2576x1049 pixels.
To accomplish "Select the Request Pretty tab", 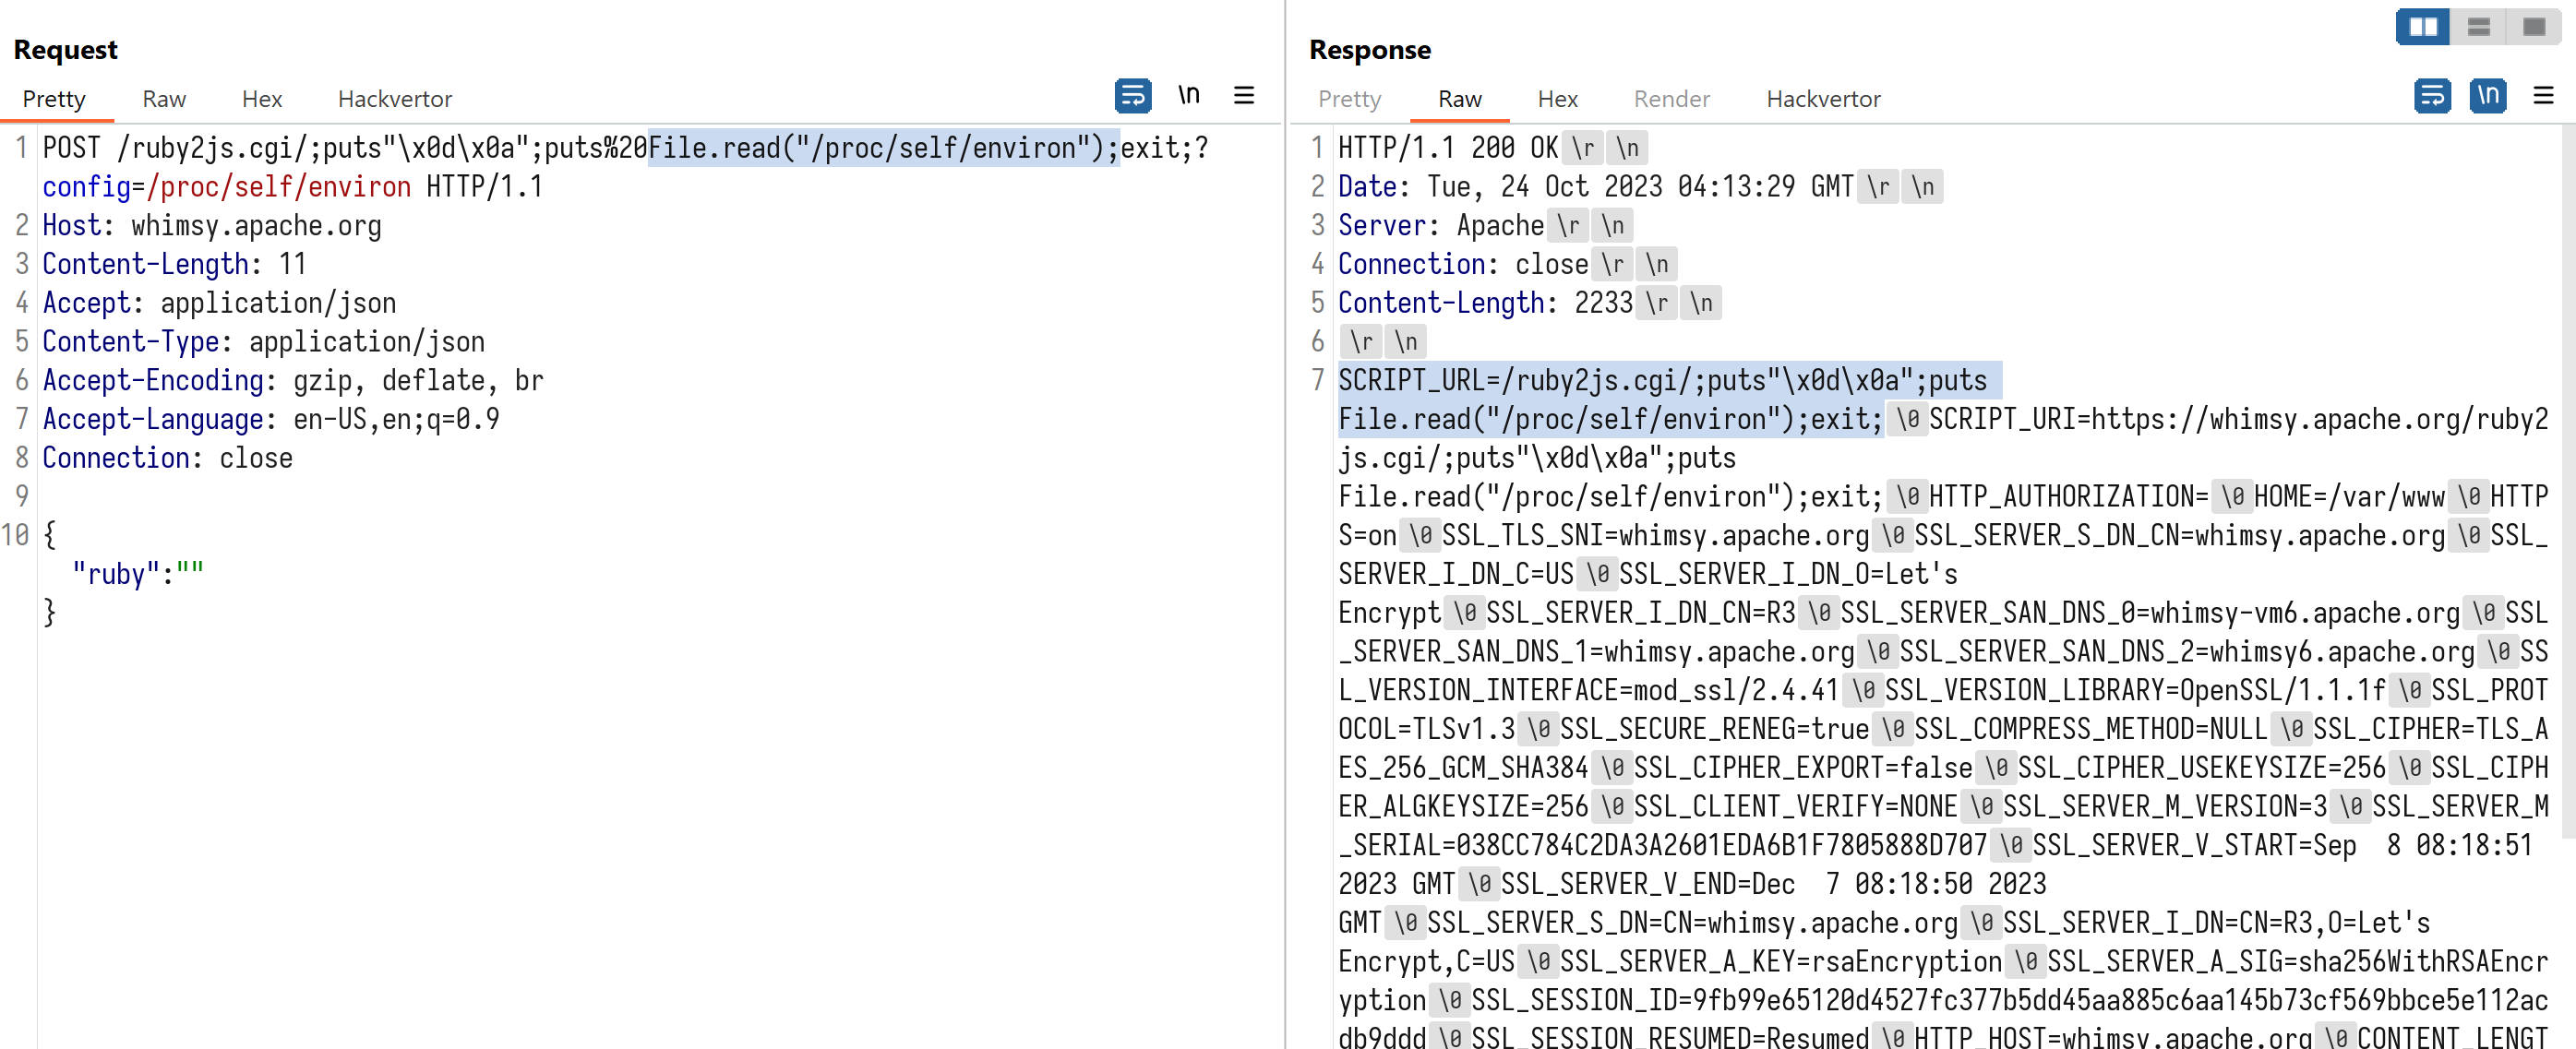I will [x=54, y=99].
